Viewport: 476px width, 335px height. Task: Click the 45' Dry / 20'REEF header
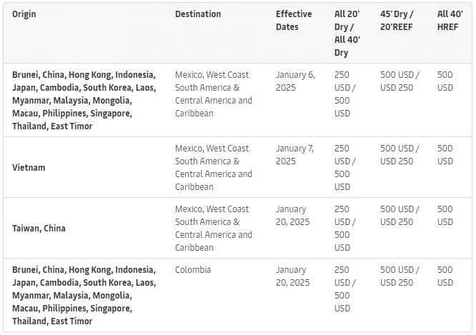point(399,21)
